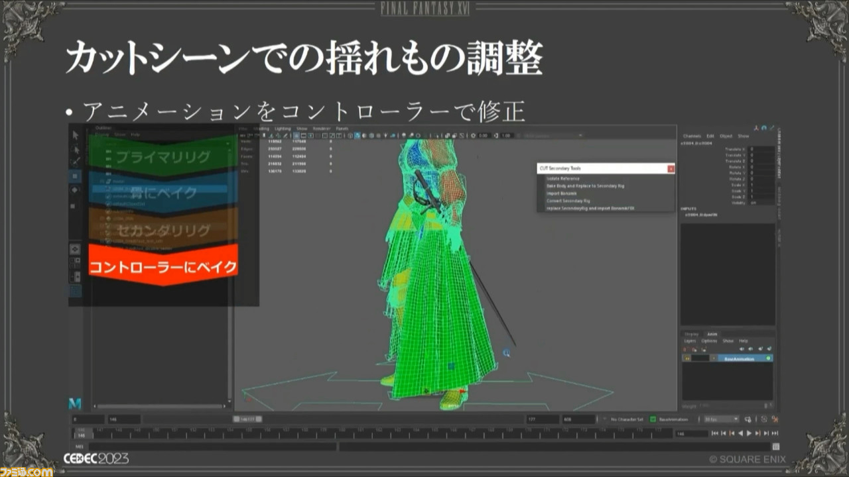Play animation forwards
Viewport: 849px width, 477px height.
click(x=749, y=433)
